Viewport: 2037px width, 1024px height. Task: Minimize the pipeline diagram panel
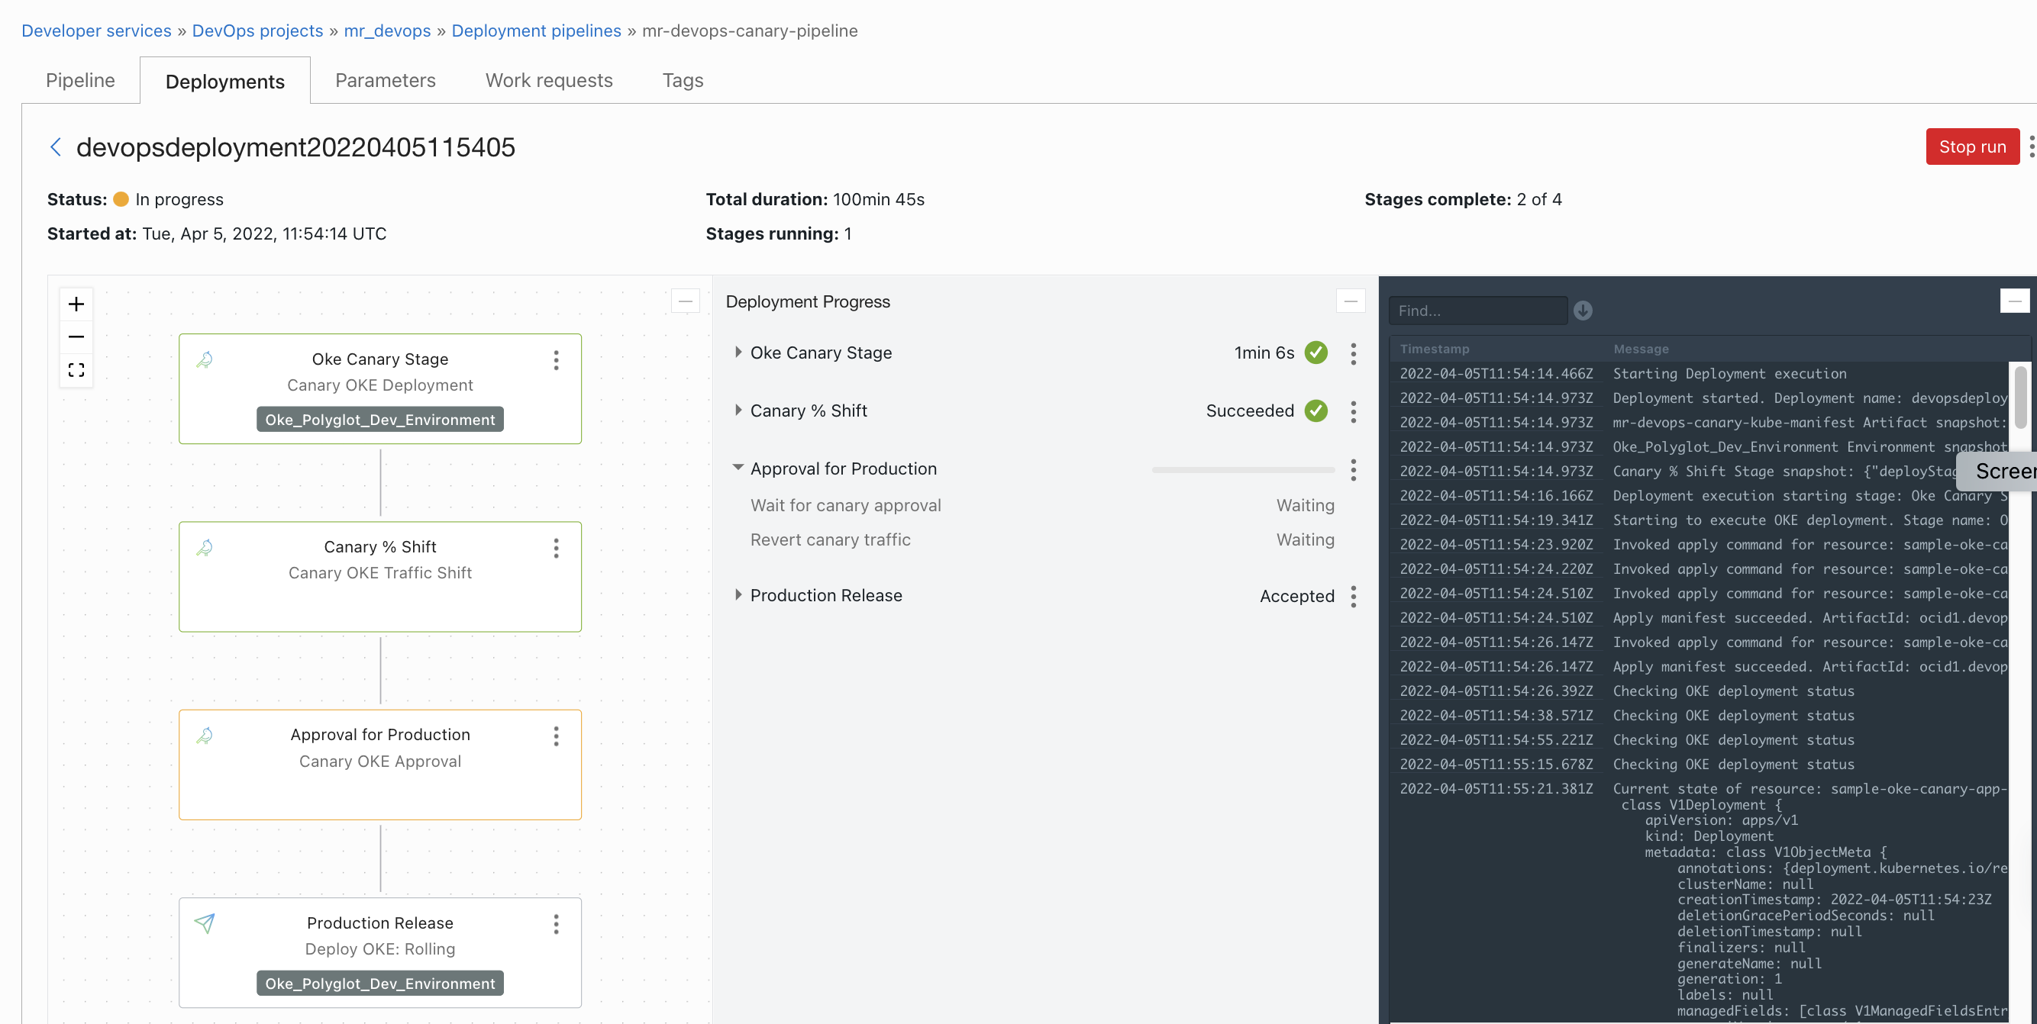tap(685, 301)
